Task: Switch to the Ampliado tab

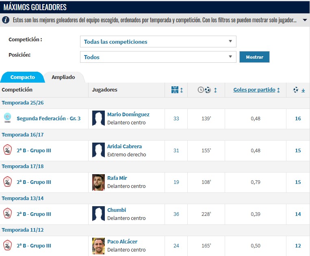Action: (x=63, y=77)
